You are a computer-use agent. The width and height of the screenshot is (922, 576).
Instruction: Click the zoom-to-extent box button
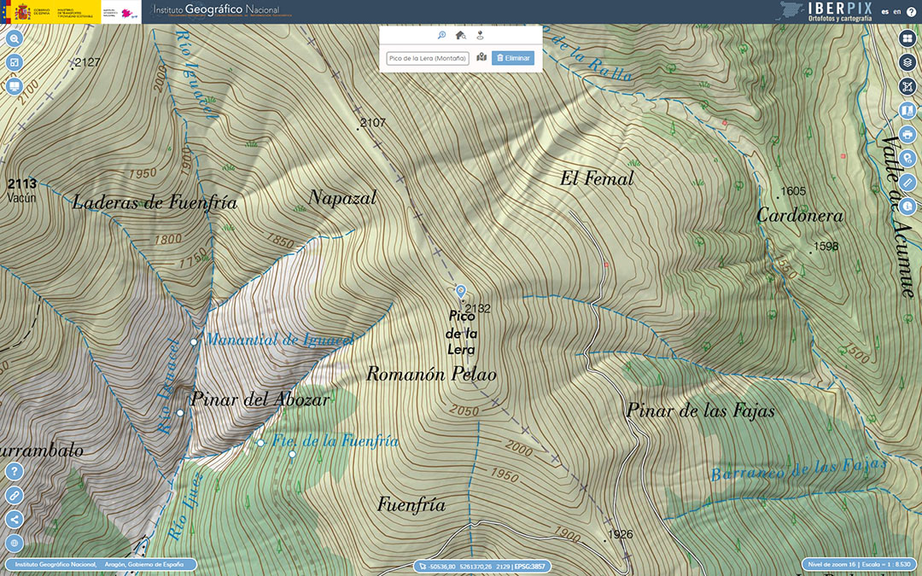tap(15, 62)
